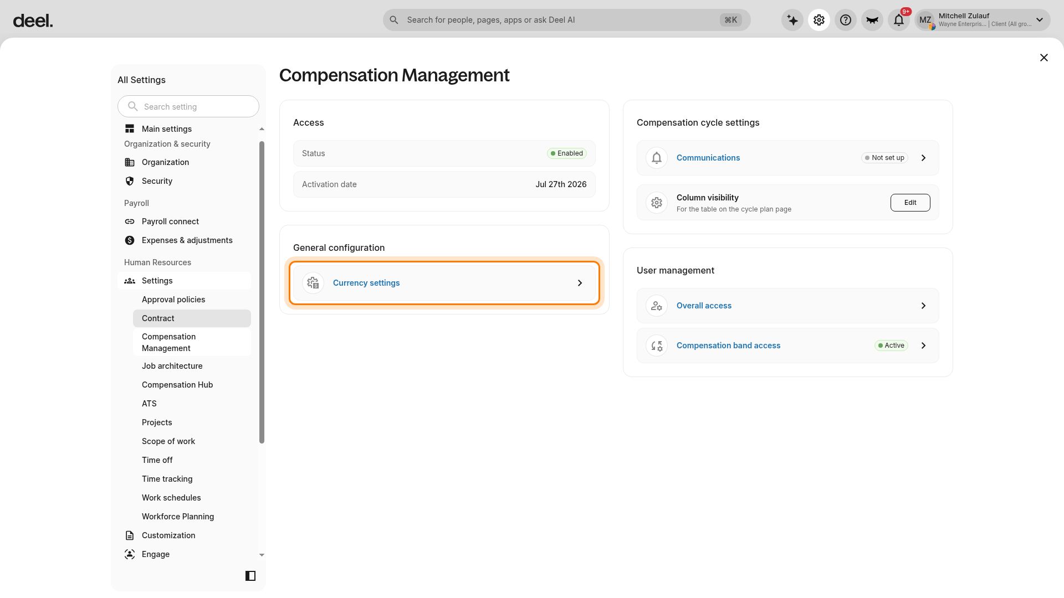Expand the Overall access chevron
This screenshot has width=1064, height=598.
pos(924,306)
